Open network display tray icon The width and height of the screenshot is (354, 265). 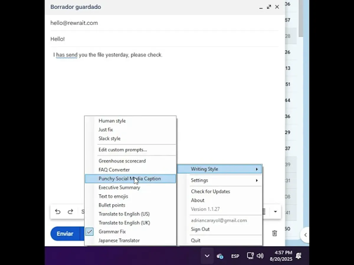coord(250,256)
